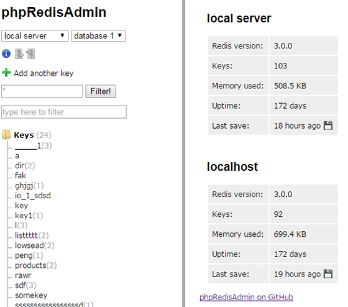Image resolution: width=348 pixels, height=307 pixels.
Task: Open the local server dropdown
Action: coord(35,36)
